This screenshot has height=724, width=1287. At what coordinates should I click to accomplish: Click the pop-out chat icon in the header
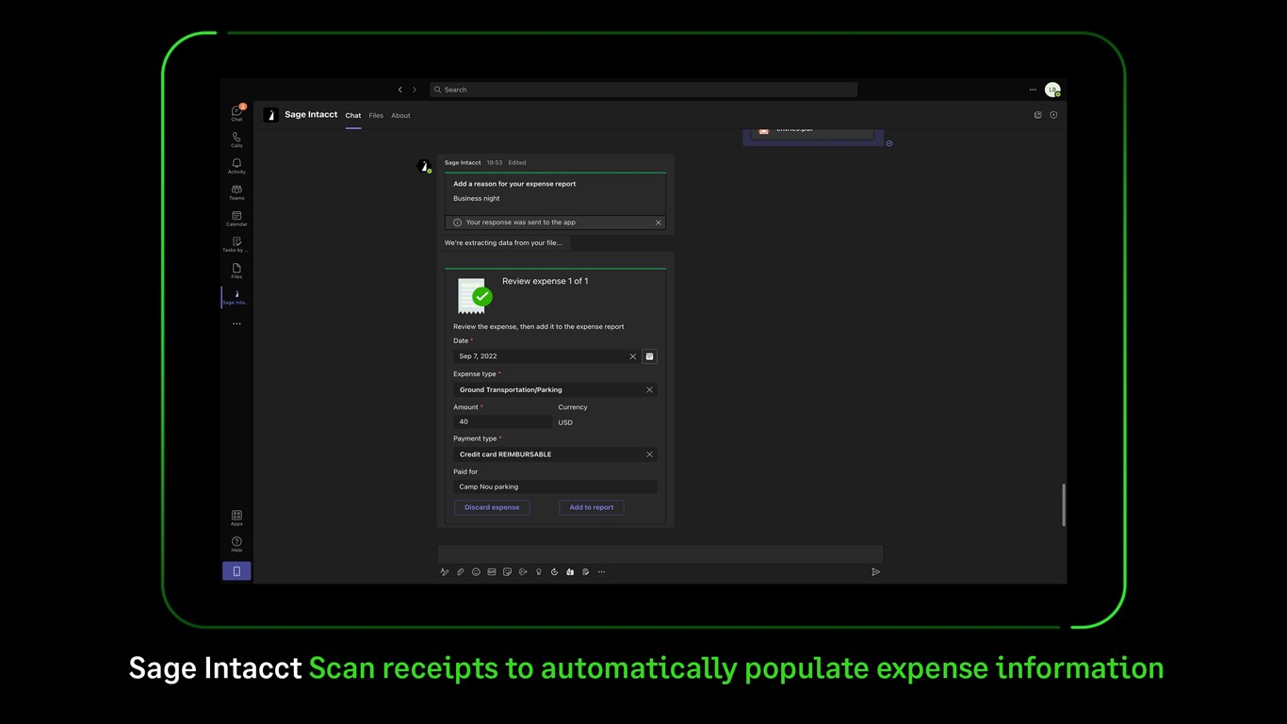tap(1037, 115)
